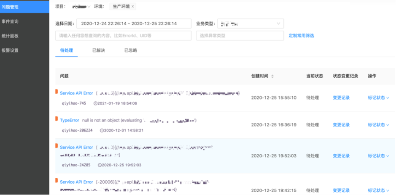
Task: Open 统计面板 sidebar item
Action: pos(10,36)
